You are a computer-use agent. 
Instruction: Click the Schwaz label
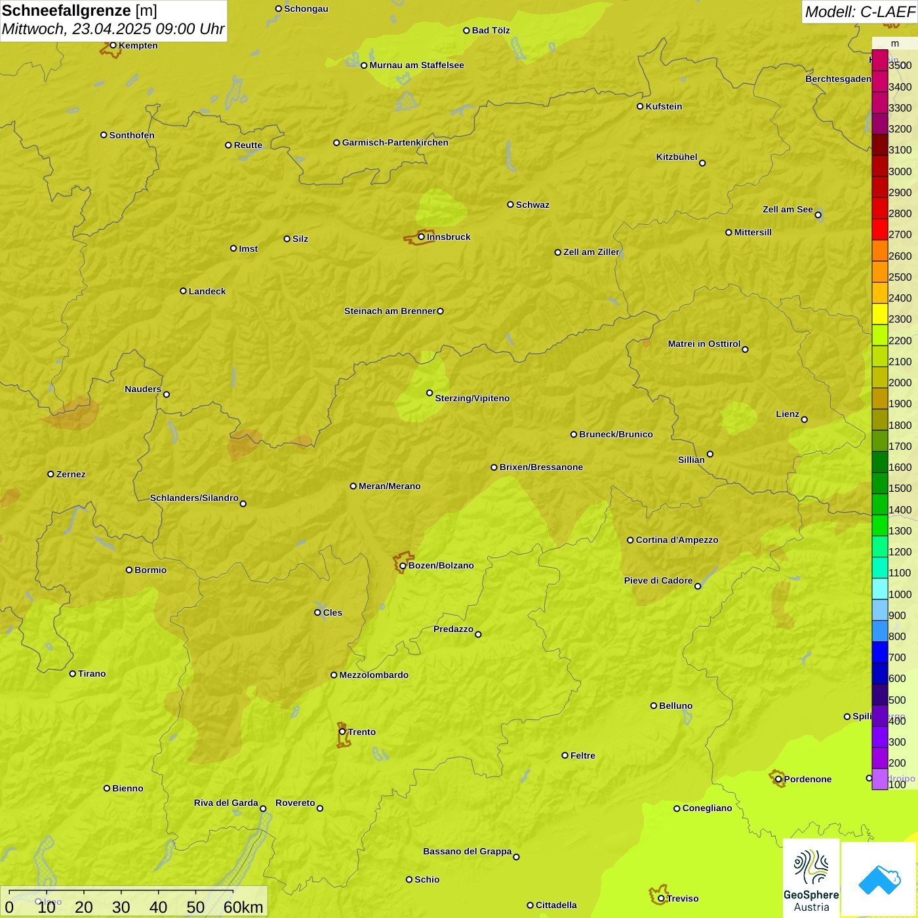(532, 205)
